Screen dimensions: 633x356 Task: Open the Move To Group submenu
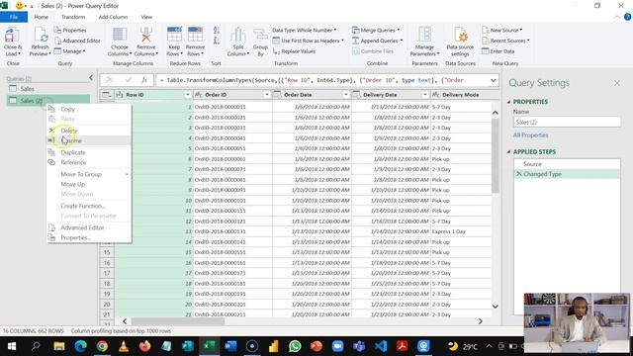(x=89, y=174)
